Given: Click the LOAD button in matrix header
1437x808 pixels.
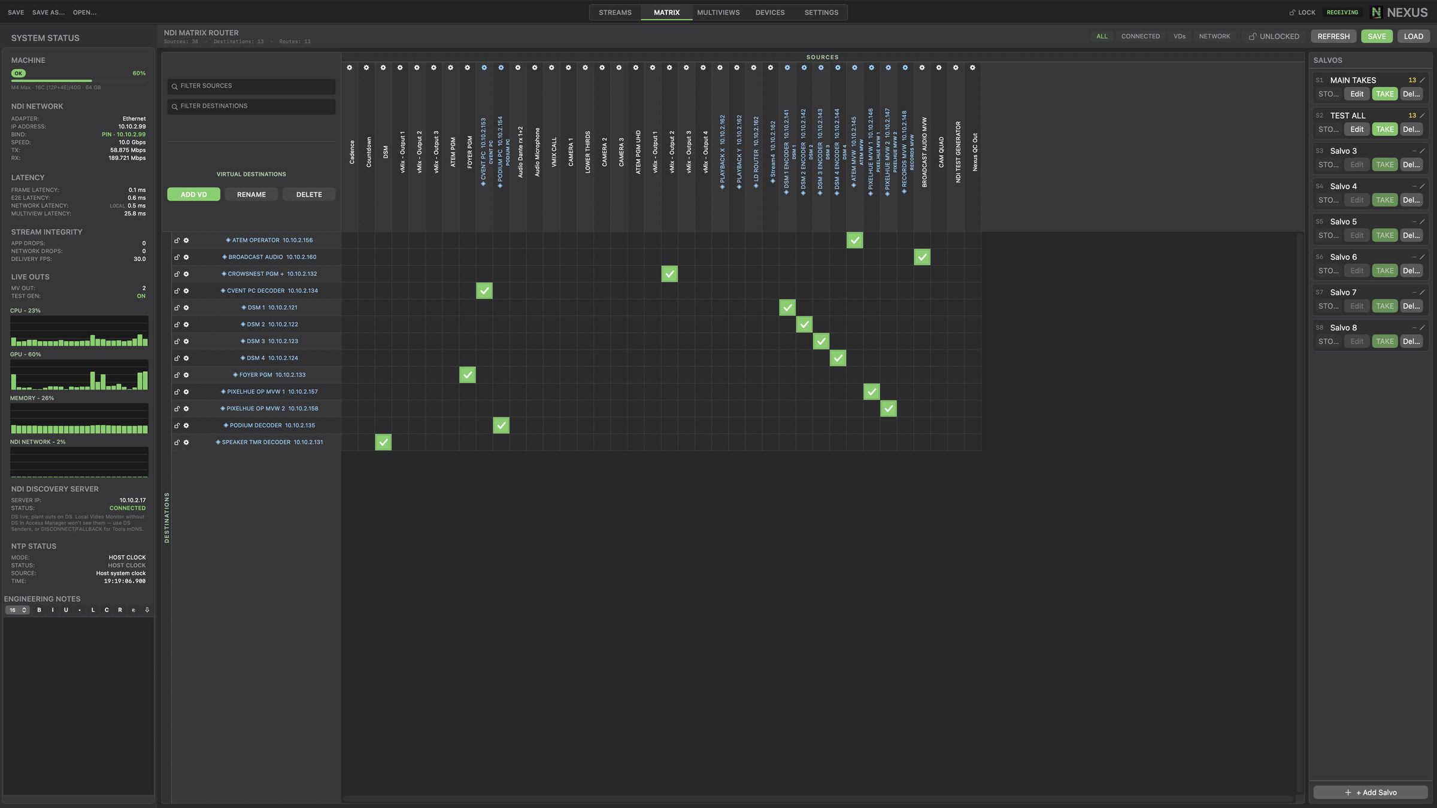Looking at the screenshot, I should 1413,37.
